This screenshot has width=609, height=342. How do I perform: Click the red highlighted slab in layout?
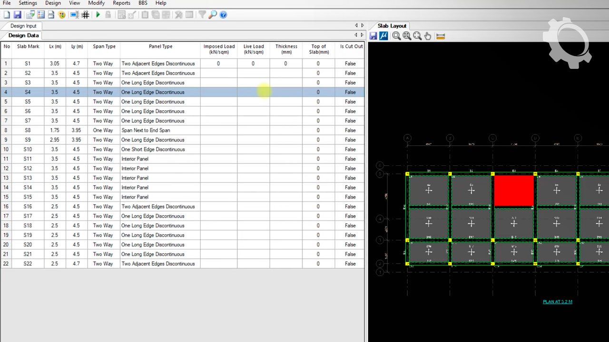pyautogui.click(x=514, y=190)
